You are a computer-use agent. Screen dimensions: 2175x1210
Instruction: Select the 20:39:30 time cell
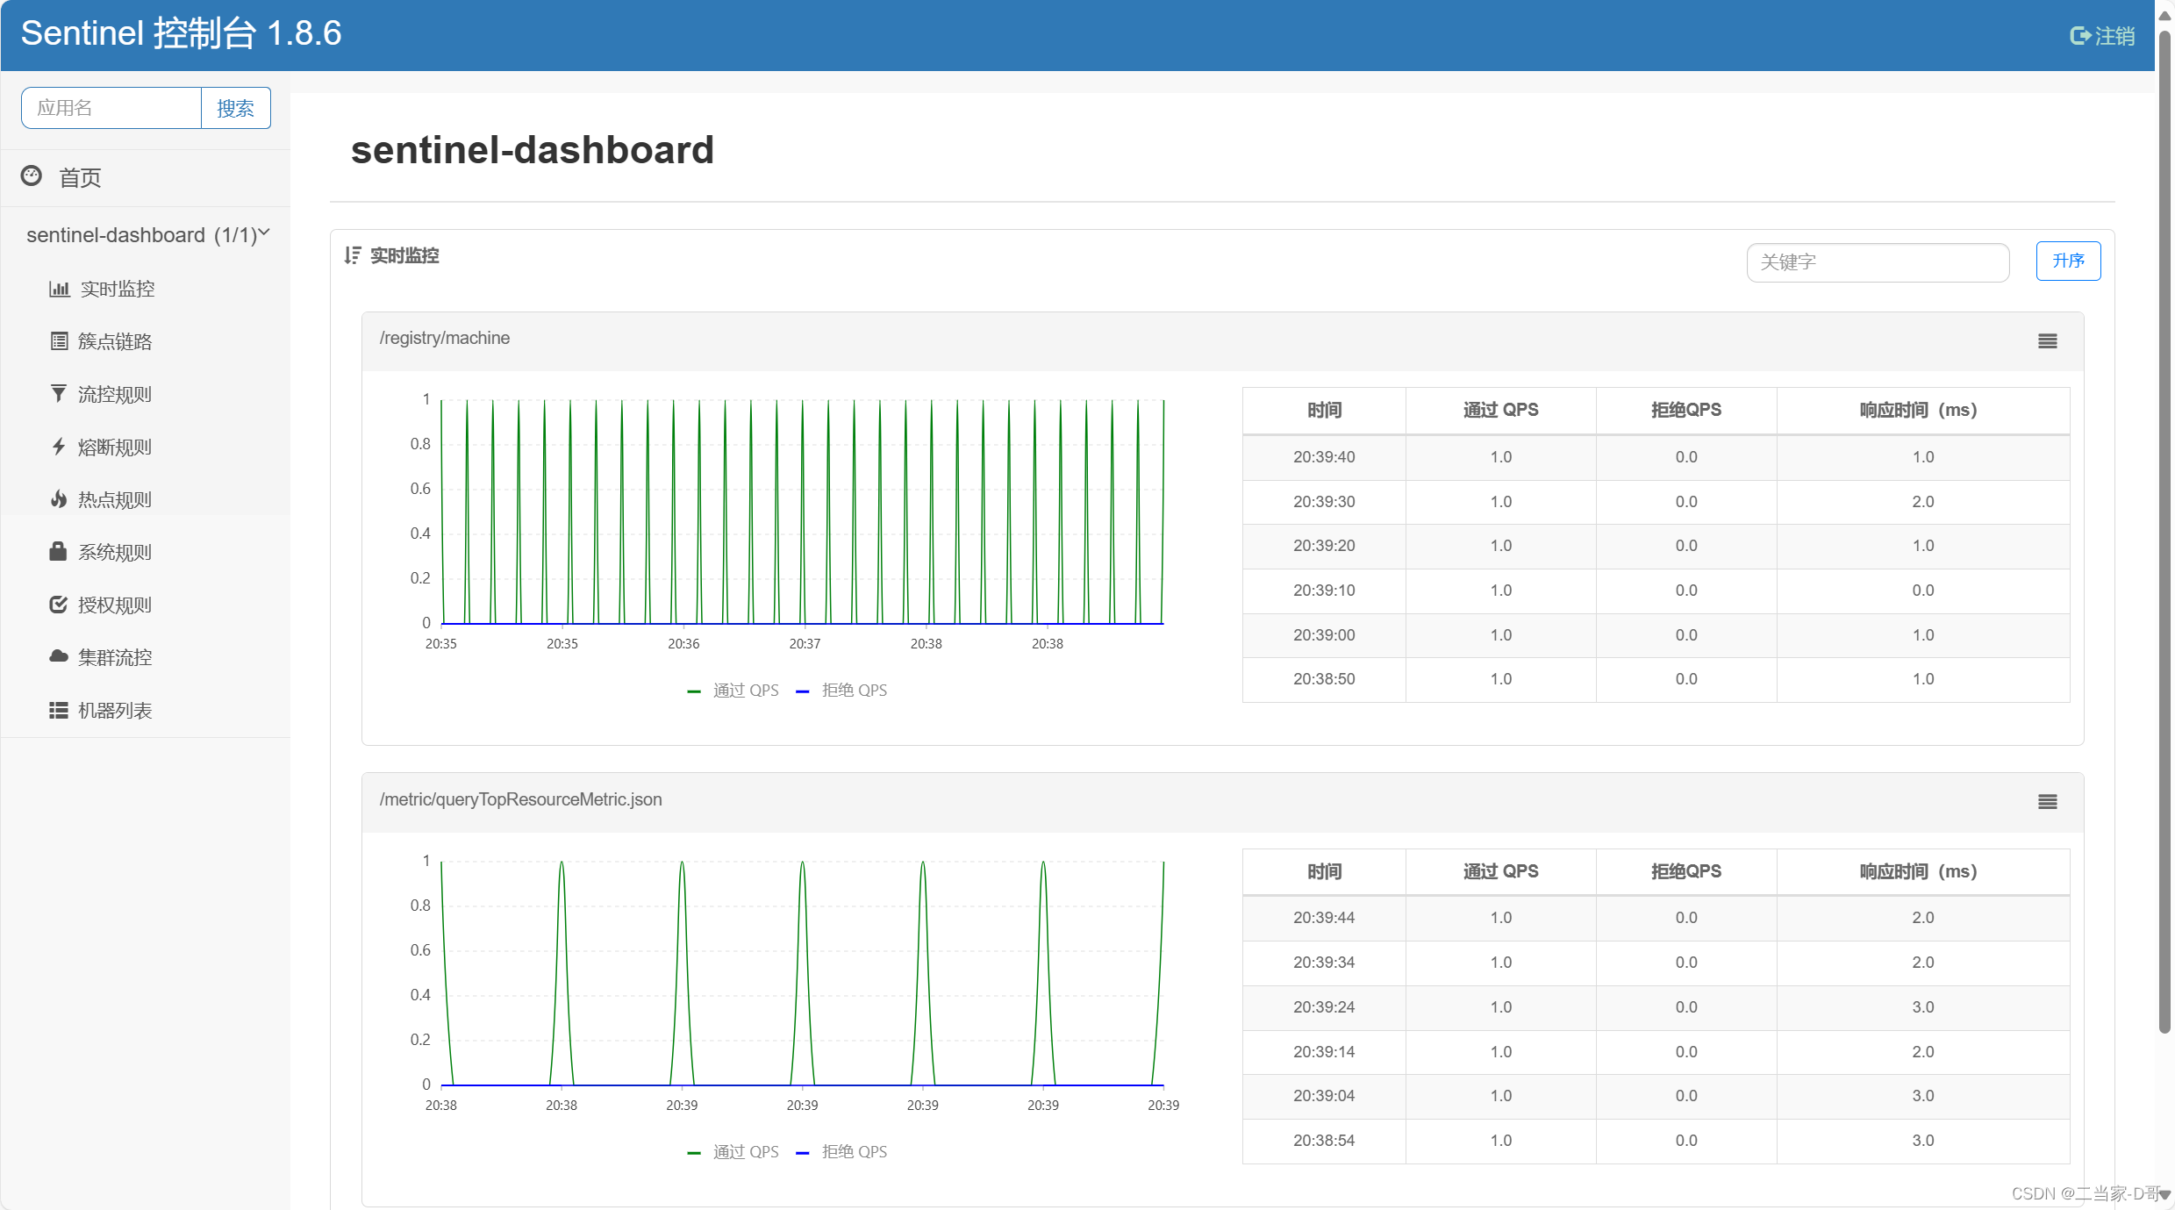pos(1324,502)
